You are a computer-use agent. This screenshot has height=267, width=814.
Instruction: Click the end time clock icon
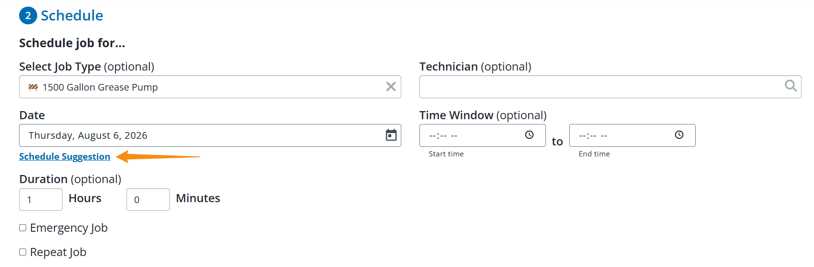679,135
